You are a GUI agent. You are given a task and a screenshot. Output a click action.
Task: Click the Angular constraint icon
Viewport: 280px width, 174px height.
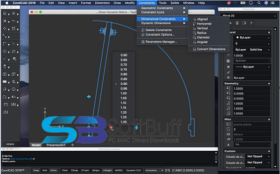pyautogui.click(x=194, y=42)
